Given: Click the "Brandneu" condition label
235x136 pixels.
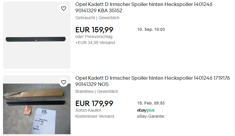Looking at the screenshot, I should coord(84,91).
